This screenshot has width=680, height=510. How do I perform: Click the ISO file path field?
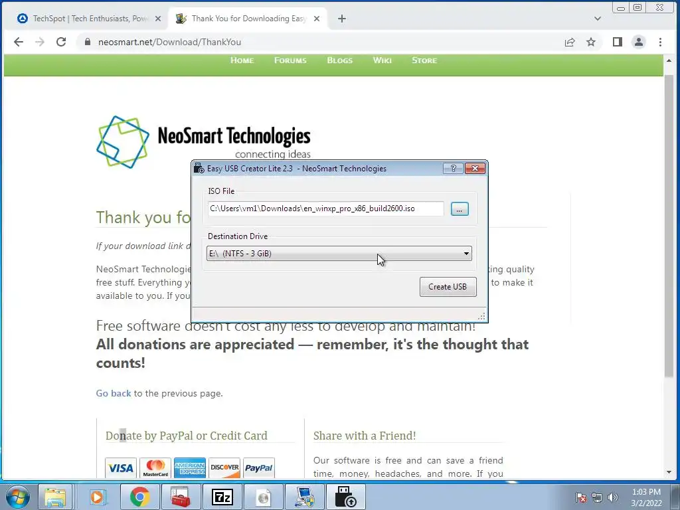click(x=325, y=209)
